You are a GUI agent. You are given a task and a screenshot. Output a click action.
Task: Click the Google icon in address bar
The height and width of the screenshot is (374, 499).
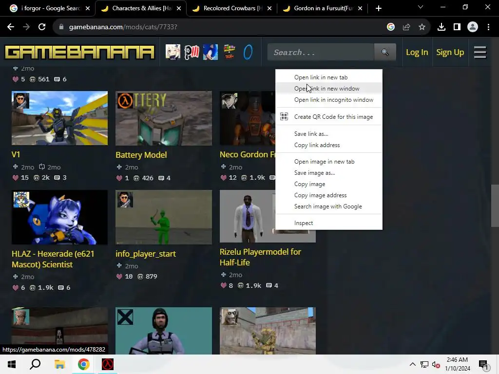point(391,27)
